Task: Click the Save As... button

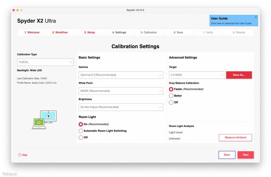Action: pos(239,75)
